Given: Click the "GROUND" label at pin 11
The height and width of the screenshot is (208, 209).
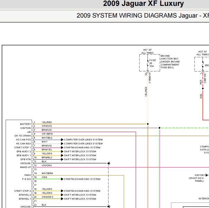Looking at the screenshot, I should (x=26, y=163).
